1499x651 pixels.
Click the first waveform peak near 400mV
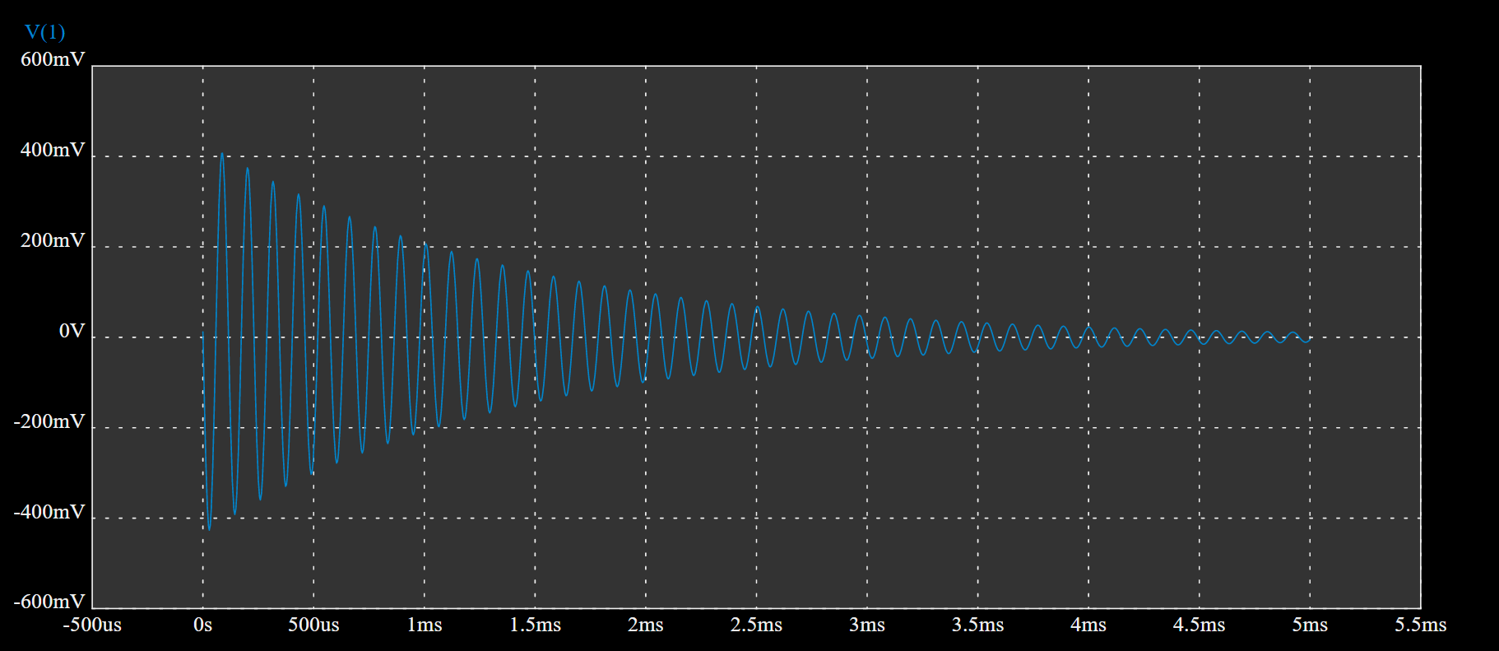(222, 154)
